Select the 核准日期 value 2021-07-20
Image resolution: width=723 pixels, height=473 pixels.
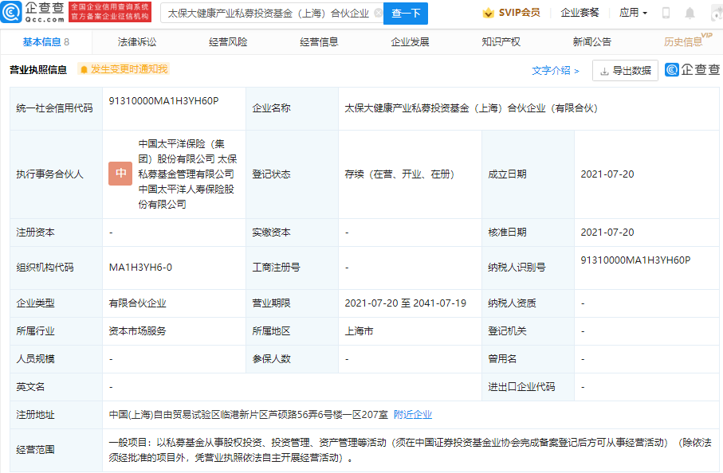(607, 233)
